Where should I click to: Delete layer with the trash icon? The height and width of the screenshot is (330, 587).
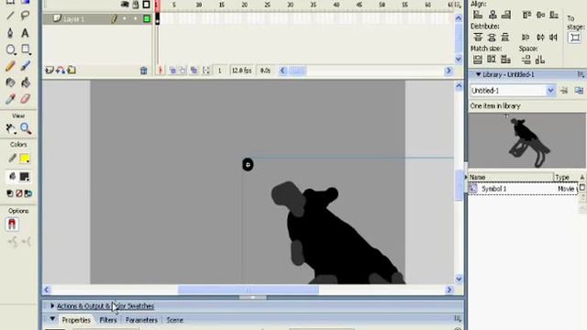pyautogui.click(x=143, y=71)
